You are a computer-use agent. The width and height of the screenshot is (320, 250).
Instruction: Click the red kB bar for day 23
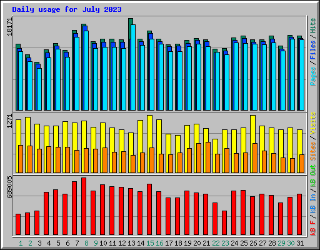click(x=224, y=223)
